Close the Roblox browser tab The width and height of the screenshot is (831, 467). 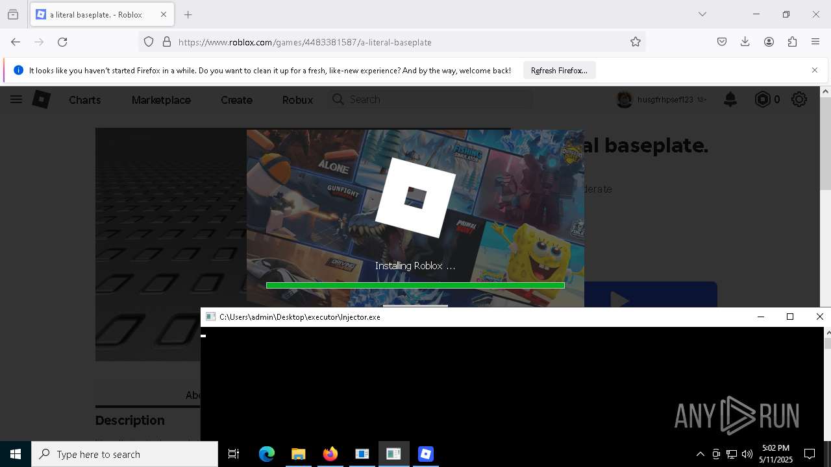point(164,14)
